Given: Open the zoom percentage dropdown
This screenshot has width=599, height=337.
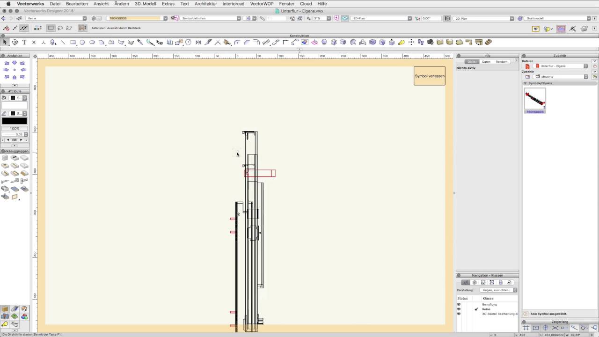Looking at the screenshot, I should 329,18.
